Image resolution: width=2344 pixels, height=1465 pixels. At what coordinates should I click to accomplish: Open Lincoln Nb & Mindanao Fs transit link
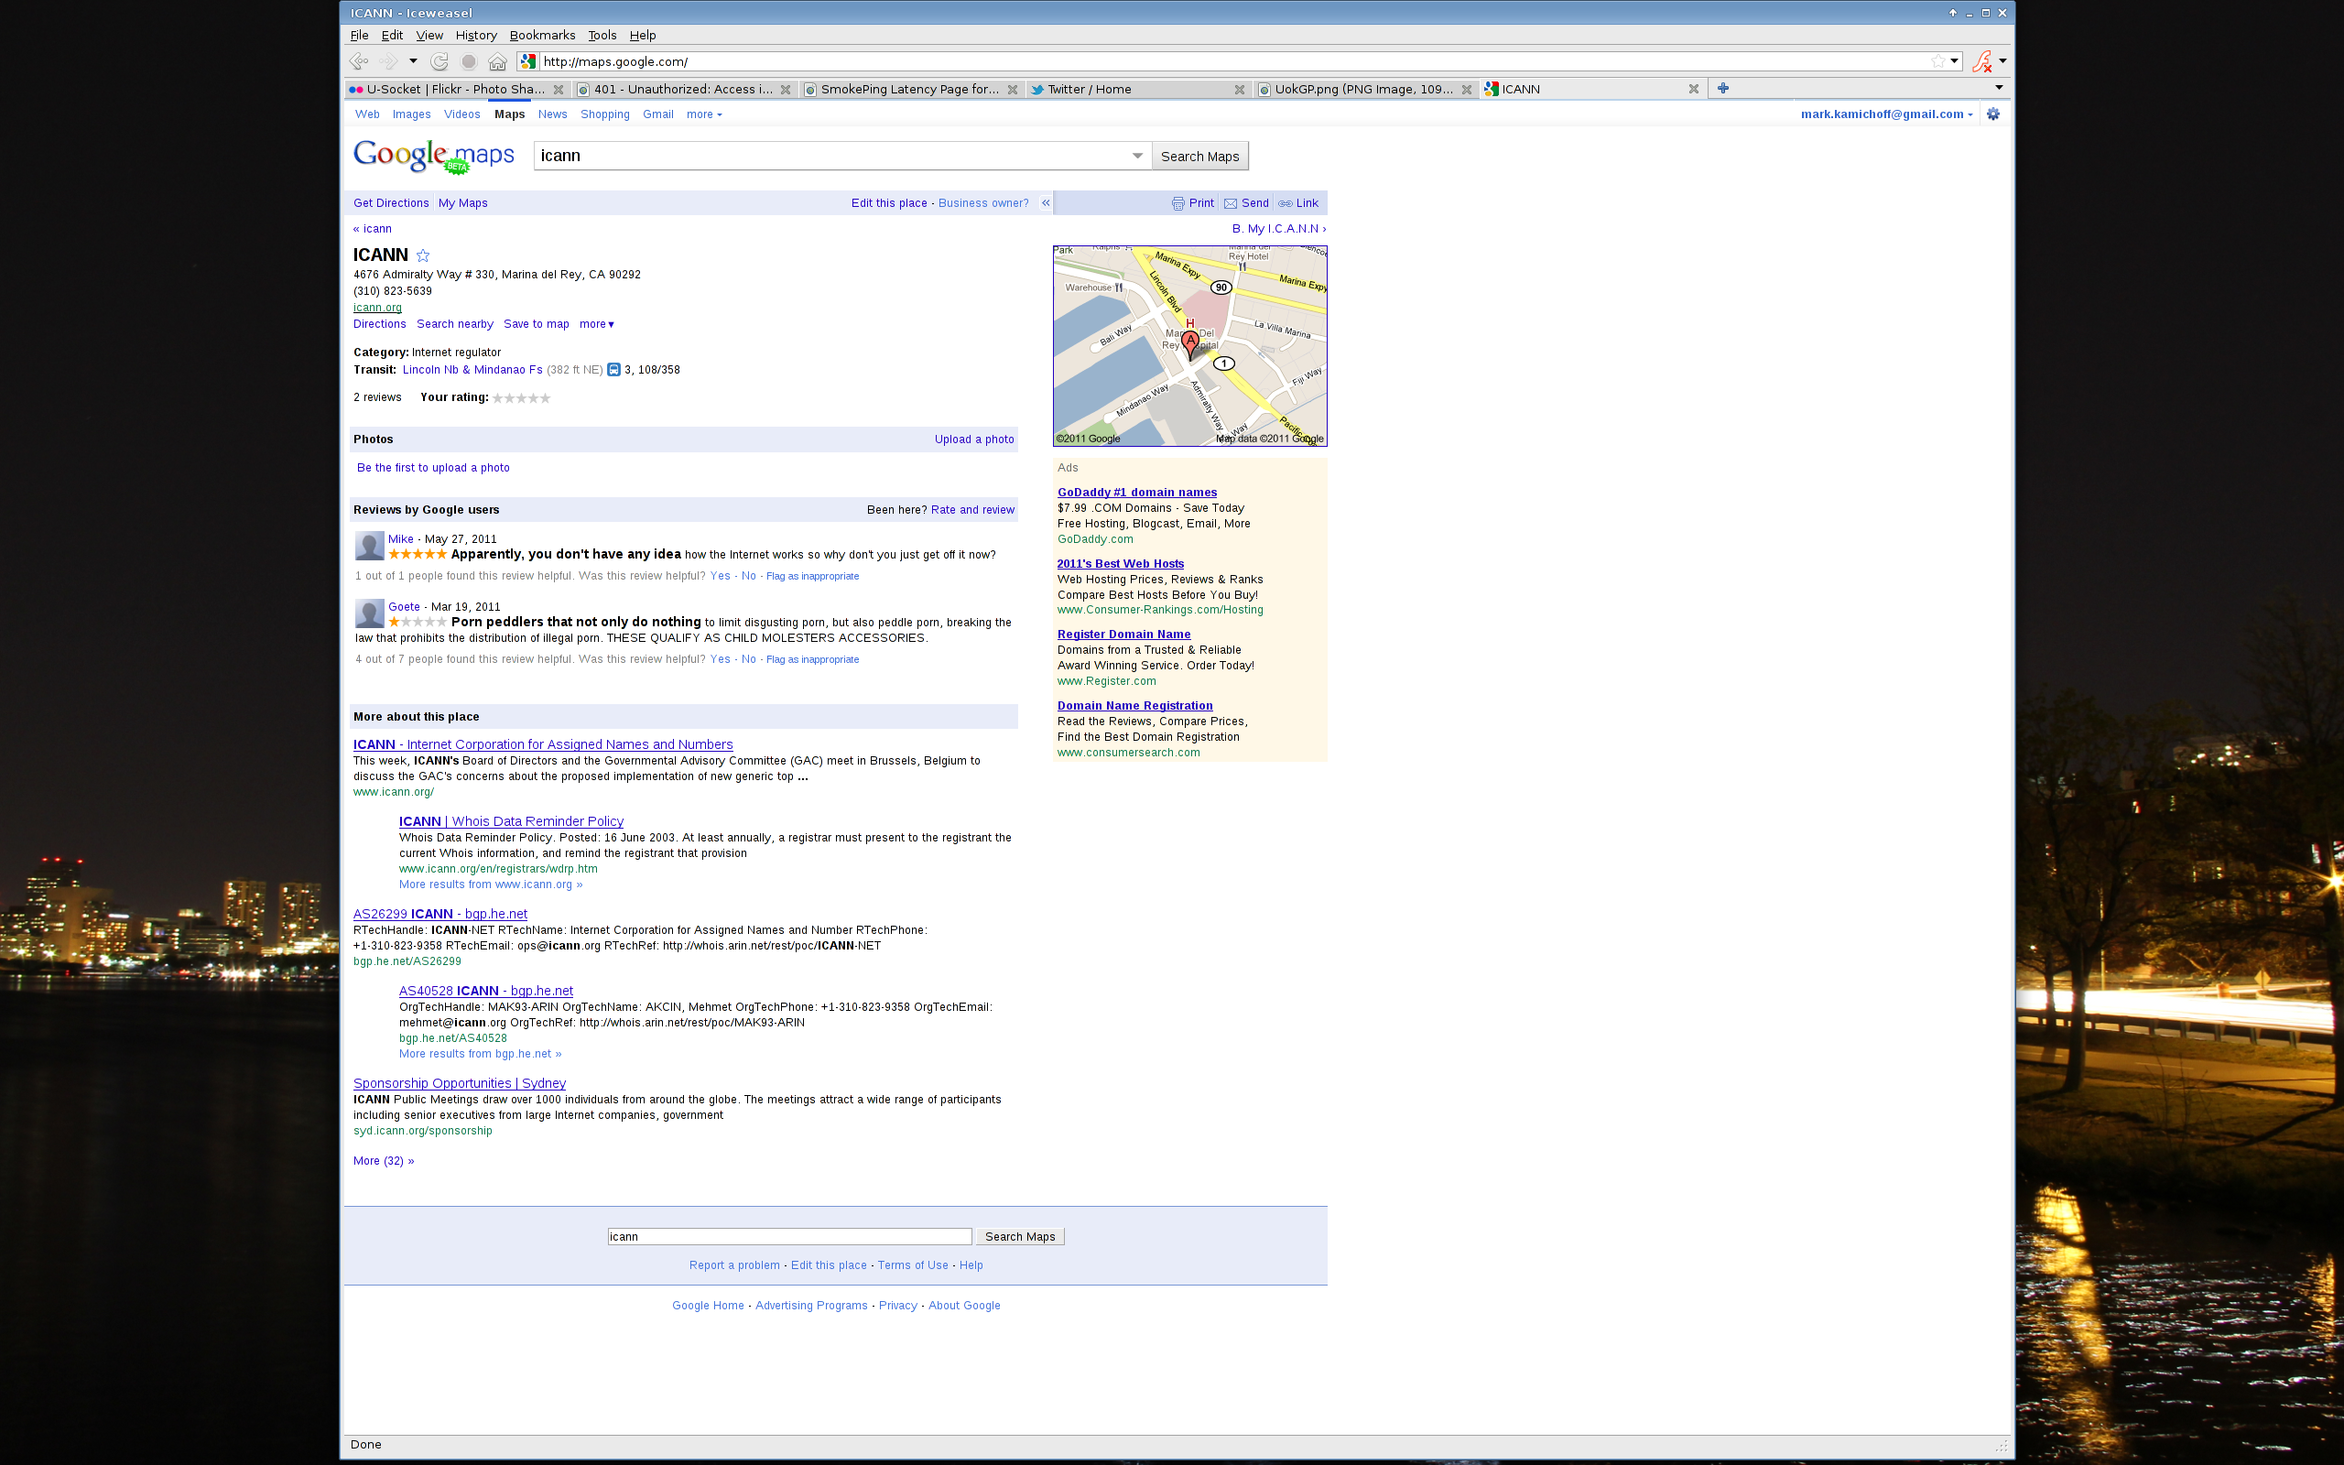472,370
